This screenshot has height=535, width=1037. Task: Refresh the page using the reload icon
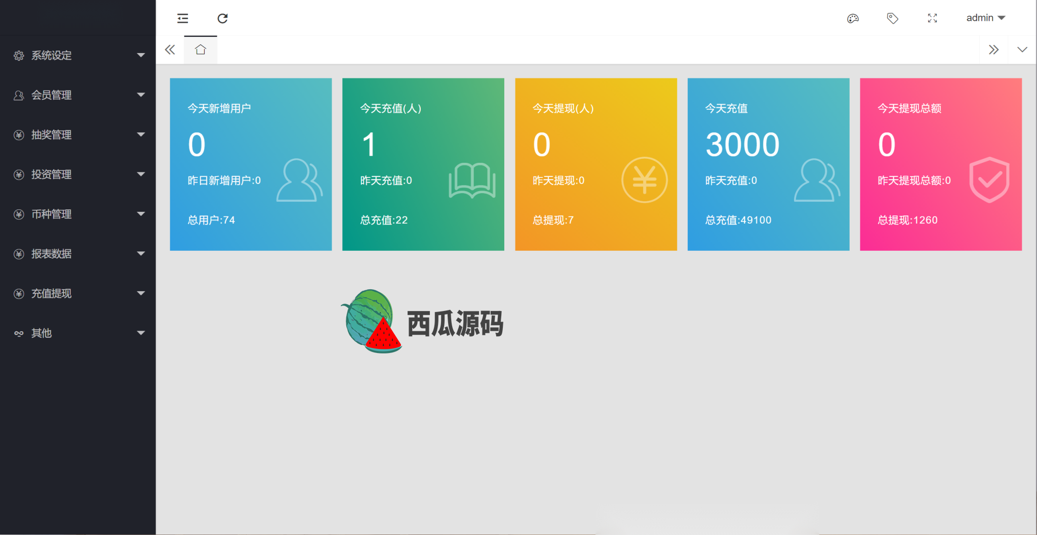pos(222,18)
